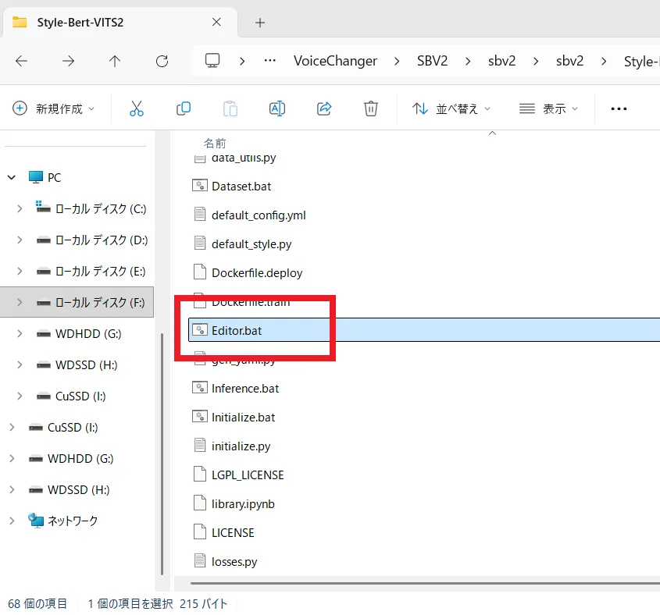
Task: Go up one folder level arrow
Action: [115, 61]
